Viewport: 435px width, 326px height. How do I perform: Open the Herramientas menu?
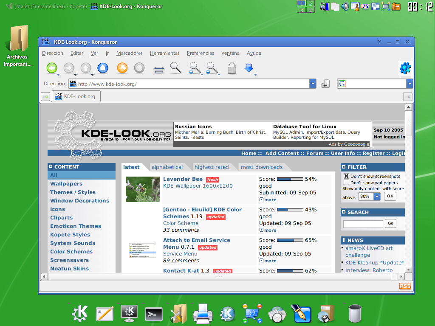[164, 53]
